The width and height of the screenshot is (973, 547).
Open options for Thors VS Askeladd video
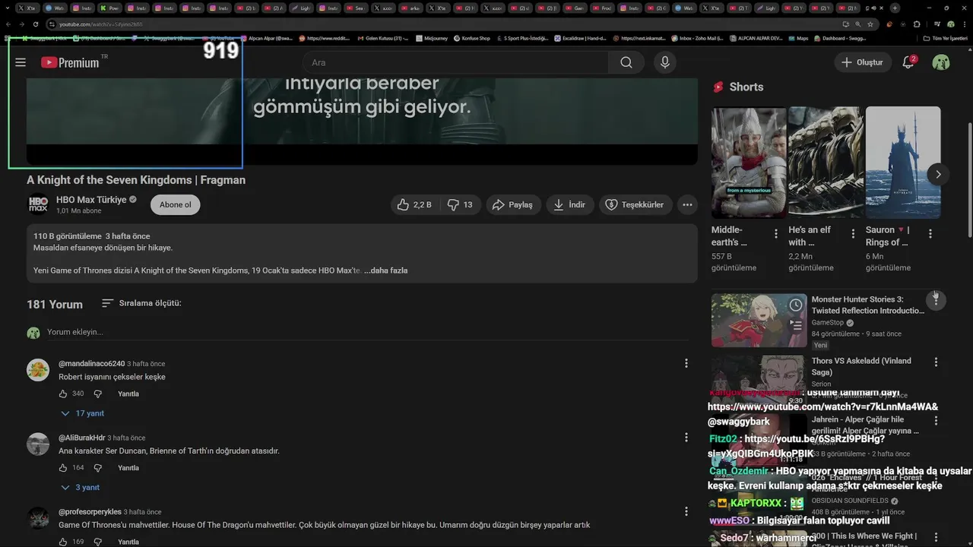coord(936,362)
